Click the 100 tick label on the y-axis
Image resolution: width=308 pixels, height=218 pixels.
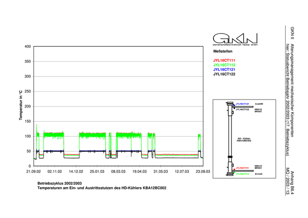(x=27, y=136)
